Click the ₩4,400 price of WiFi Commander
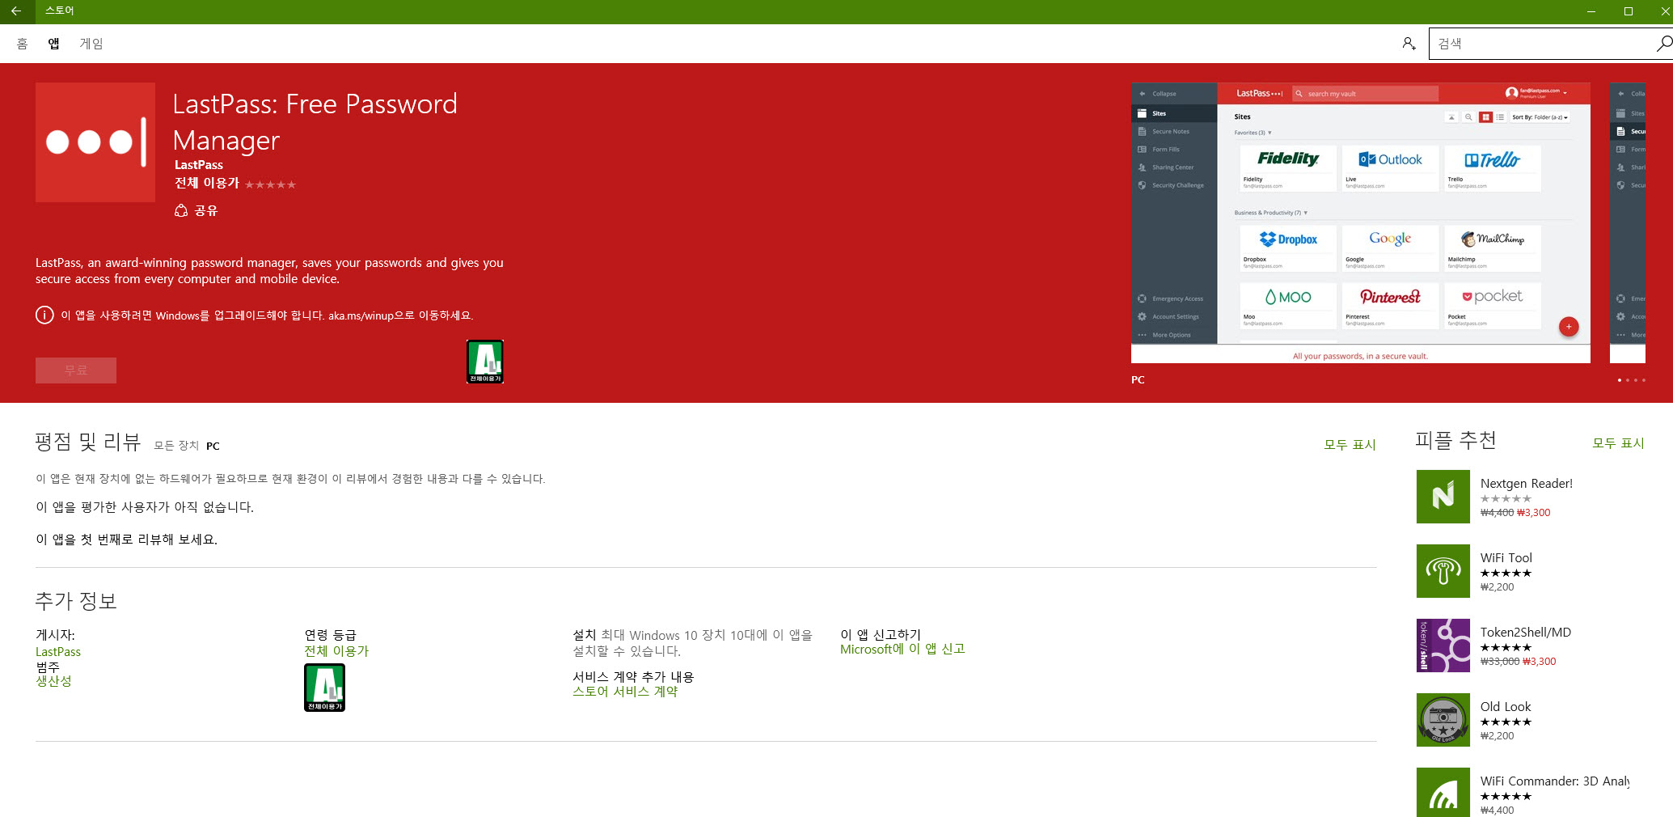Image resolution: width=1673 pixels, height=817 pixels. pyautogui.click(x=1498, y=811)
